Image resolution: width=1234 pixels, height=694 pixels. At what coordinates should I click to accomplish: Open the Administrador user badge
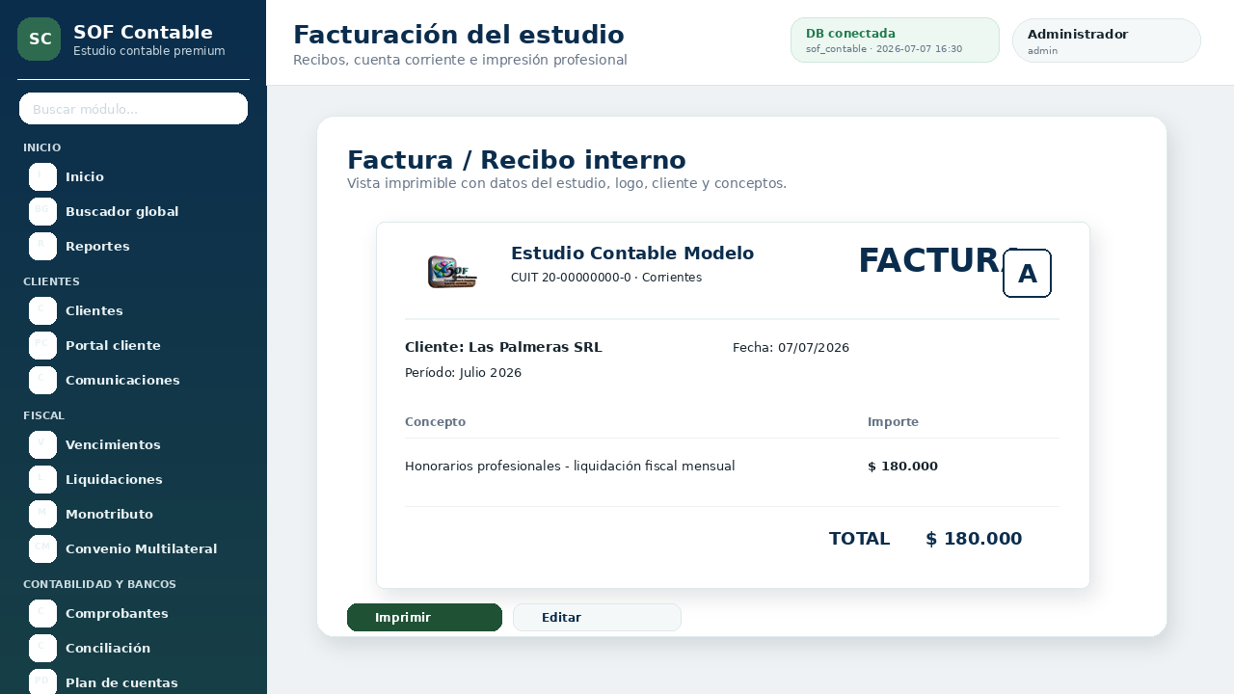[1106, 40]
